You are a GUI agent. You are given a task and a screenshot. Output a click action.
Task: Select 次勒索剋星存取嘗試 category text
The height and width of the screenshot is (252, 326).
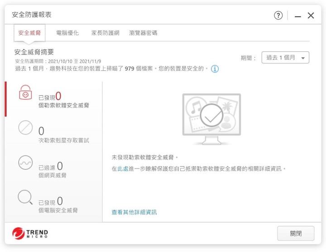coord(64,141)
